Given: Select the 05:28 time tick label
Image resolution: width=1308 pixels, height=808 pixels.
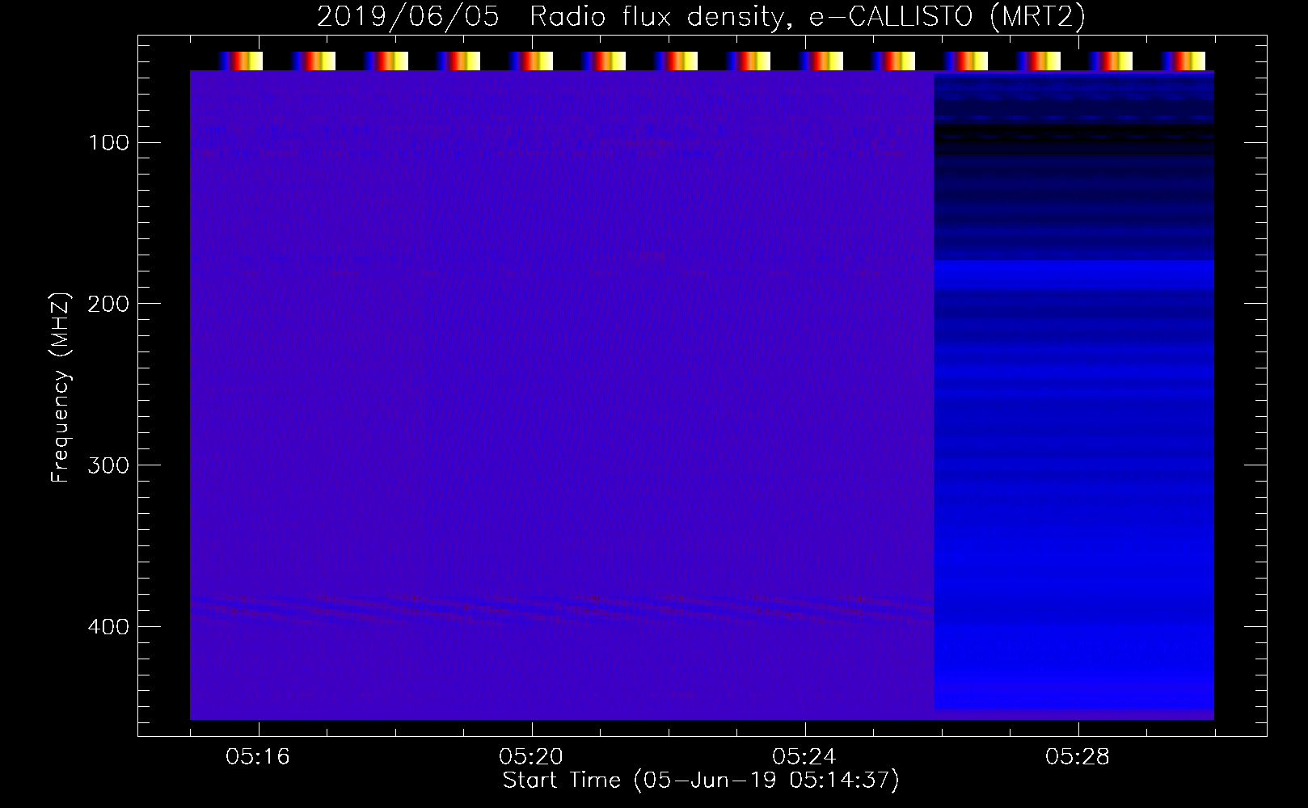Looking at the screenshot, I should 1078,757.
